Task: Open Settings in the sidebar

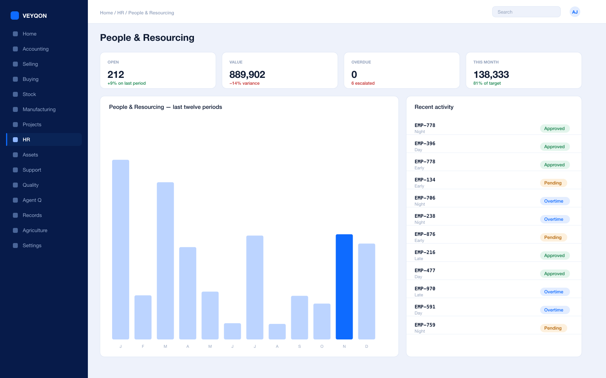Action: (x=44, y=245)
